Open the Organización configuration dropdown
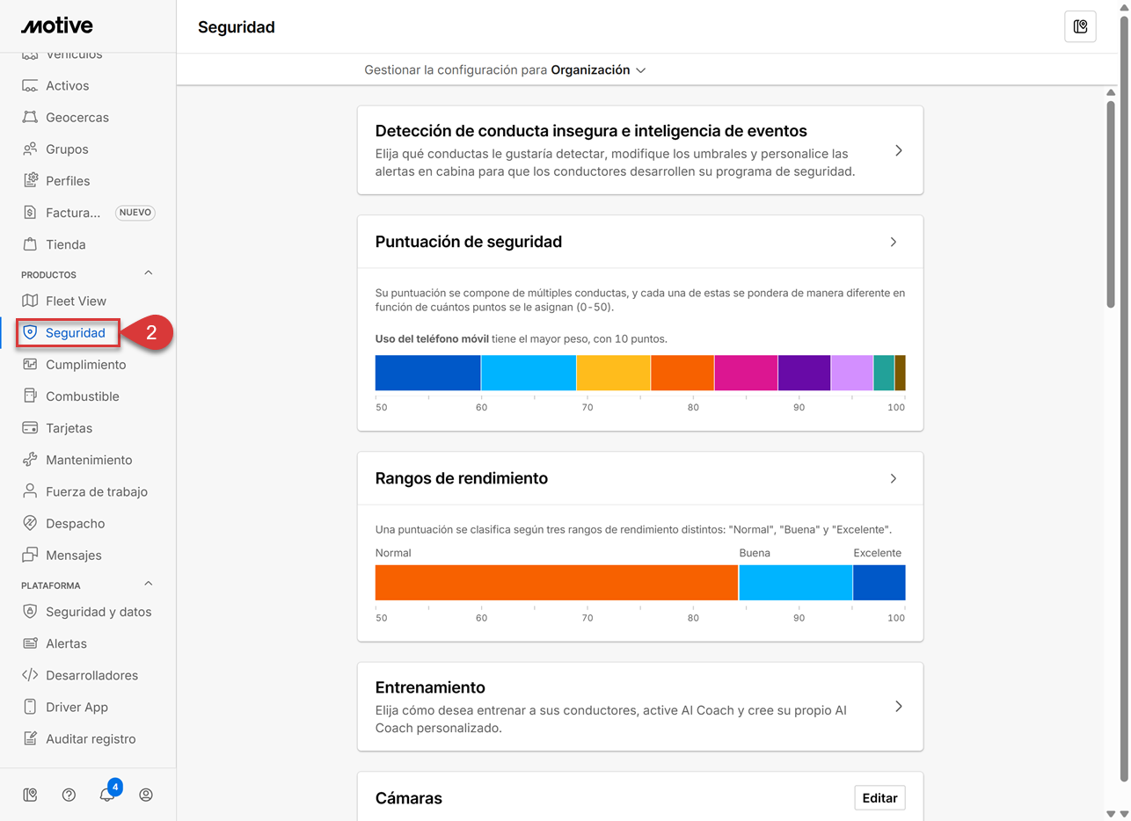This screenshot has width=1131, height=821. point(598,70)
